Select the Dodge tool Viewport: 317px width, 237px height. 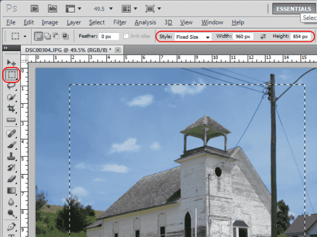(x=11, y=213)
